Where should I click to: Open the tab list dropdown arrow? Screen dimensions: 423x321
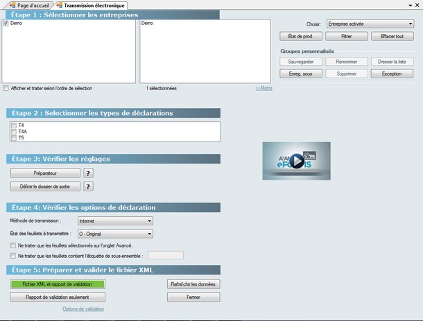(411, 6)
